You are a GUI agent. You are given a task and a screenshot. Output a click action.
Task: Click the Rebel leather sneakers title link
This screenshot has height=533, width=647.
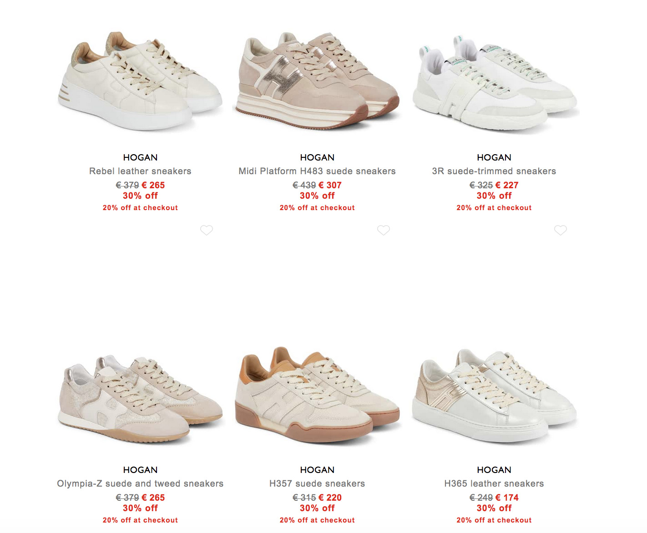[140, 171]
